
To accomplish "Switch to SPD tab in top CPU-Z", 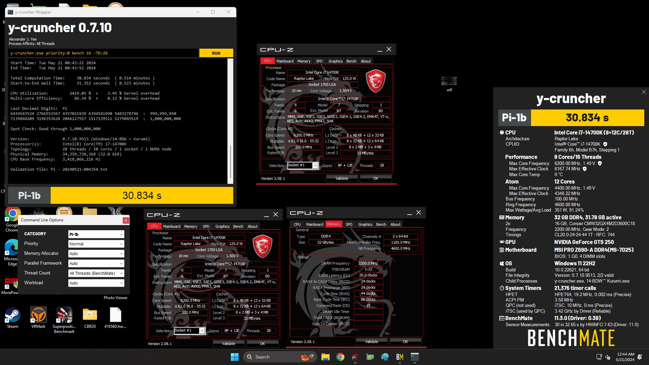I will point(319,61).
